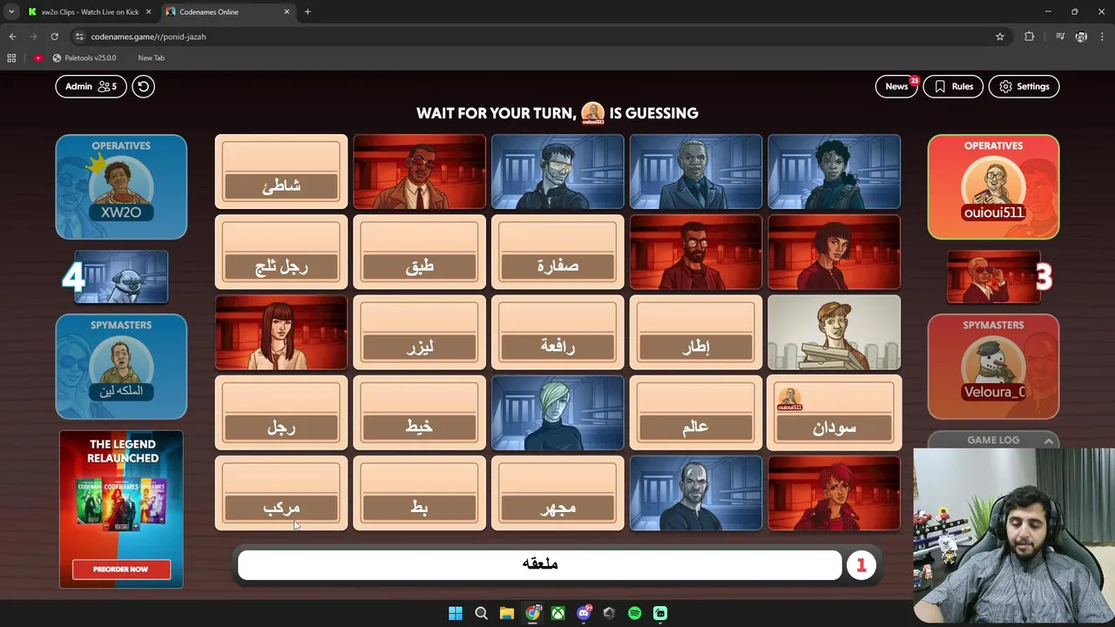Select the word card شاطئ
The width and height of the screenshot is (1115, 627).
(281, 172)
